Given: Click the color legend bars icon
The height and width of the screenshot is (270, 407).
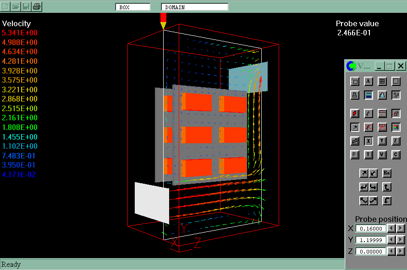Looking at the screenshot, I should (x=396, y=127).
